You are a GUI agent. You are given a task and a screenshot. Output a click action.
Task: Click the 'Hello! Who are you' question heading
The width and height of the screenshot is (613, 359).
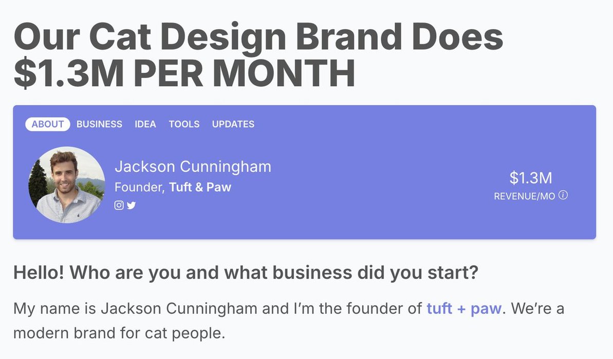246,272
